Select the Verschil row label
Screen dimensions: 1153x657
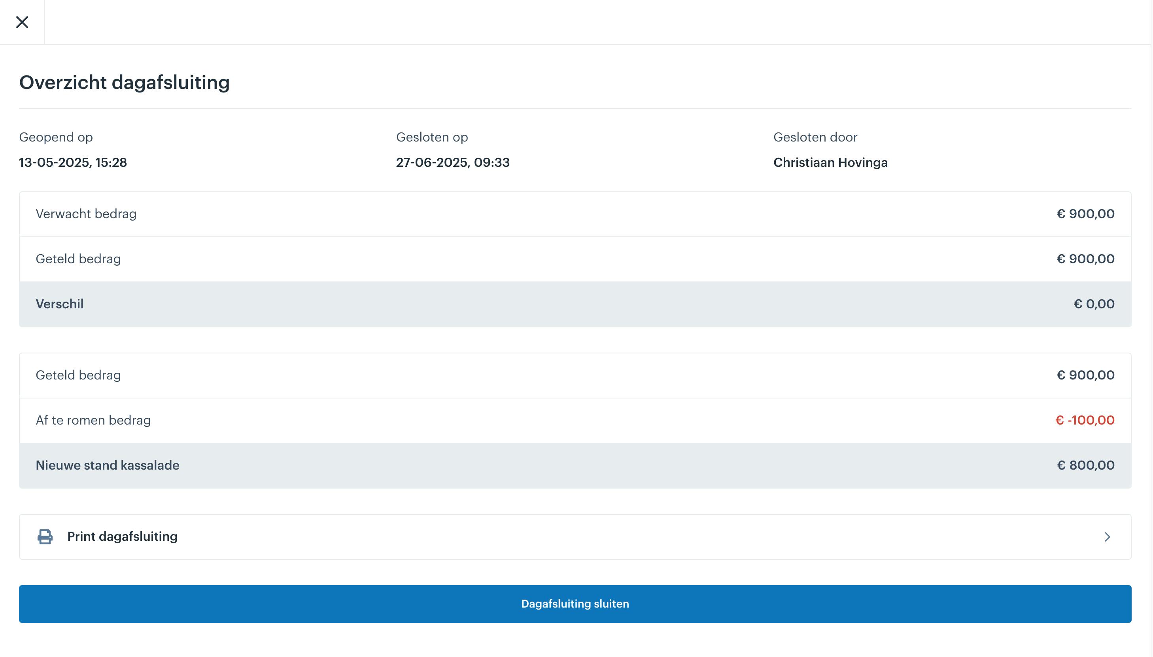(x=60, y=304)
